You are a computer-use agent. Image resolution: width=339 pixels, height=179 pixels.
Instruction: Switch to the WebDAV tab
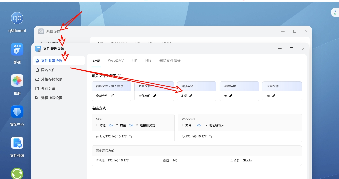(x=116, y=60)
